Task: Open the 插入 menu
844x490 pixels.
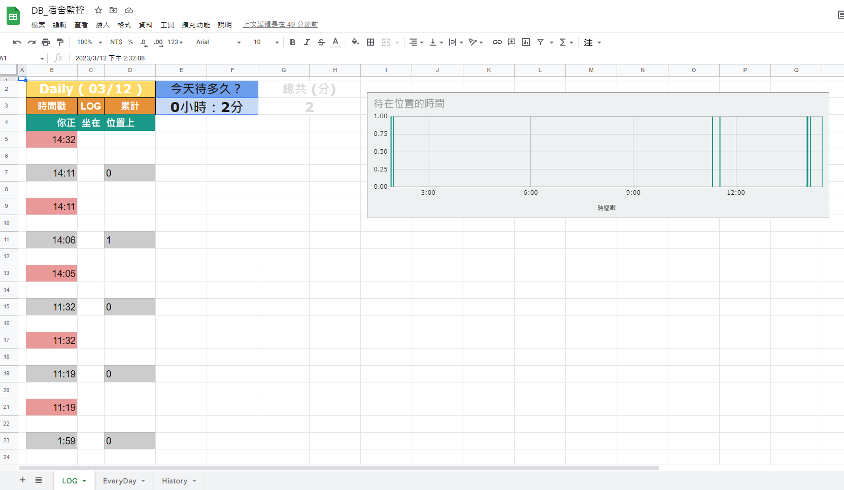Action: [102, 24]
